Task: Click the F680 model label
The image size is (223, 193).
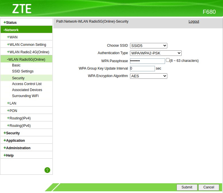Action: pos(209,12)
